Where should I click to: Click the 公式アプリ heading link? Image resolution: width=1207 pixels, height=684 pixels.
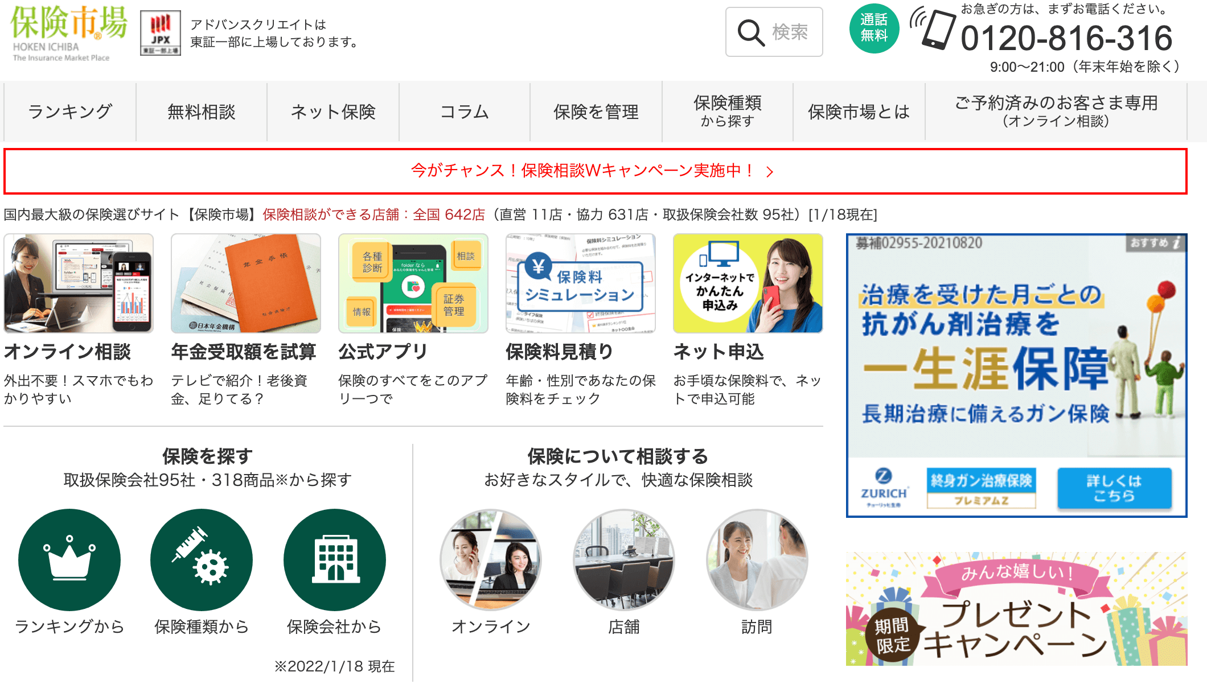(383, 352)
